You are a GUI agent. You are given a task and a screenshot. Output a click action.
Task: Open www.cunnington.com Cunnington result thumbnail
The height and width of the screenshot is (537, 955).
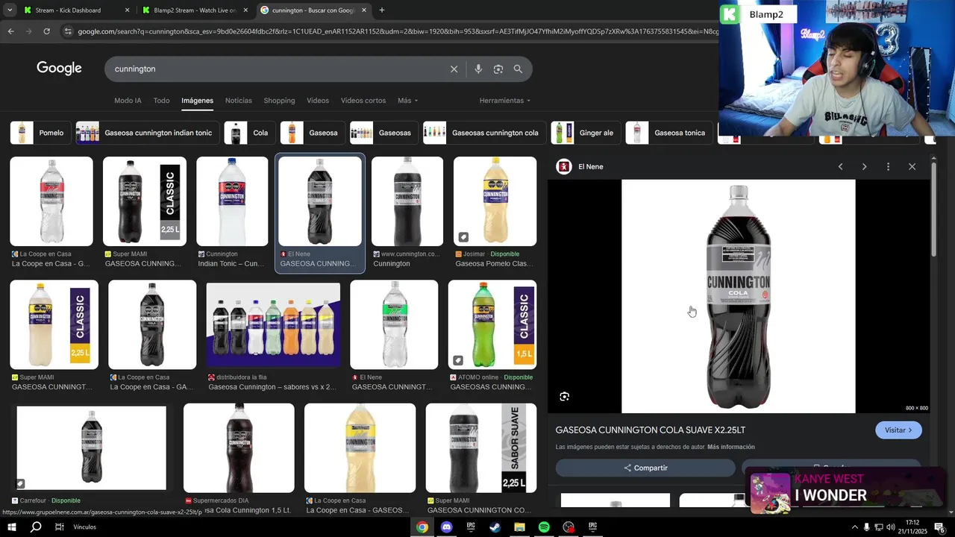click(407, 201)
